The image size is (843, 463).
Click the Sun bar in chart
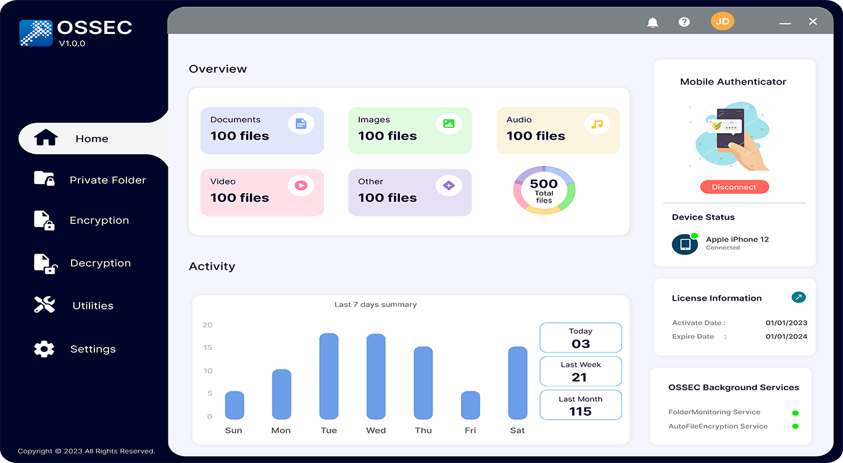pos(235,405)
